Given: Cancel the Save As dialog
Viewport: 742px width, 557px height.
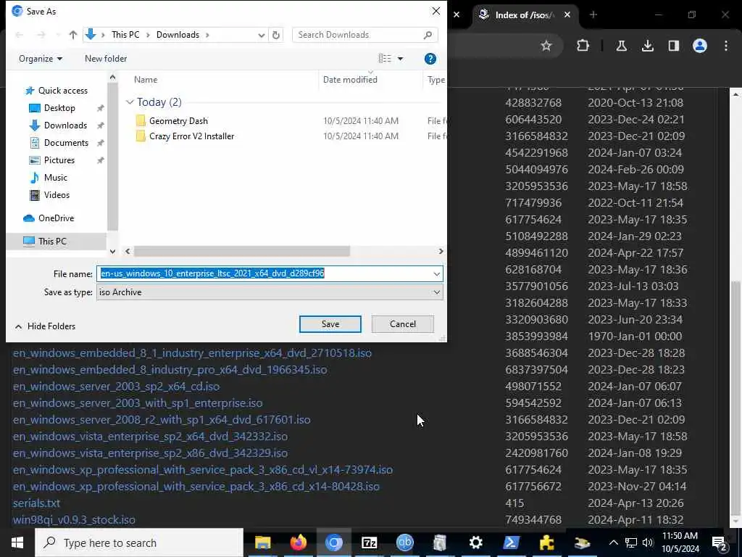Looking at the screenshot, I should [403, 324].
